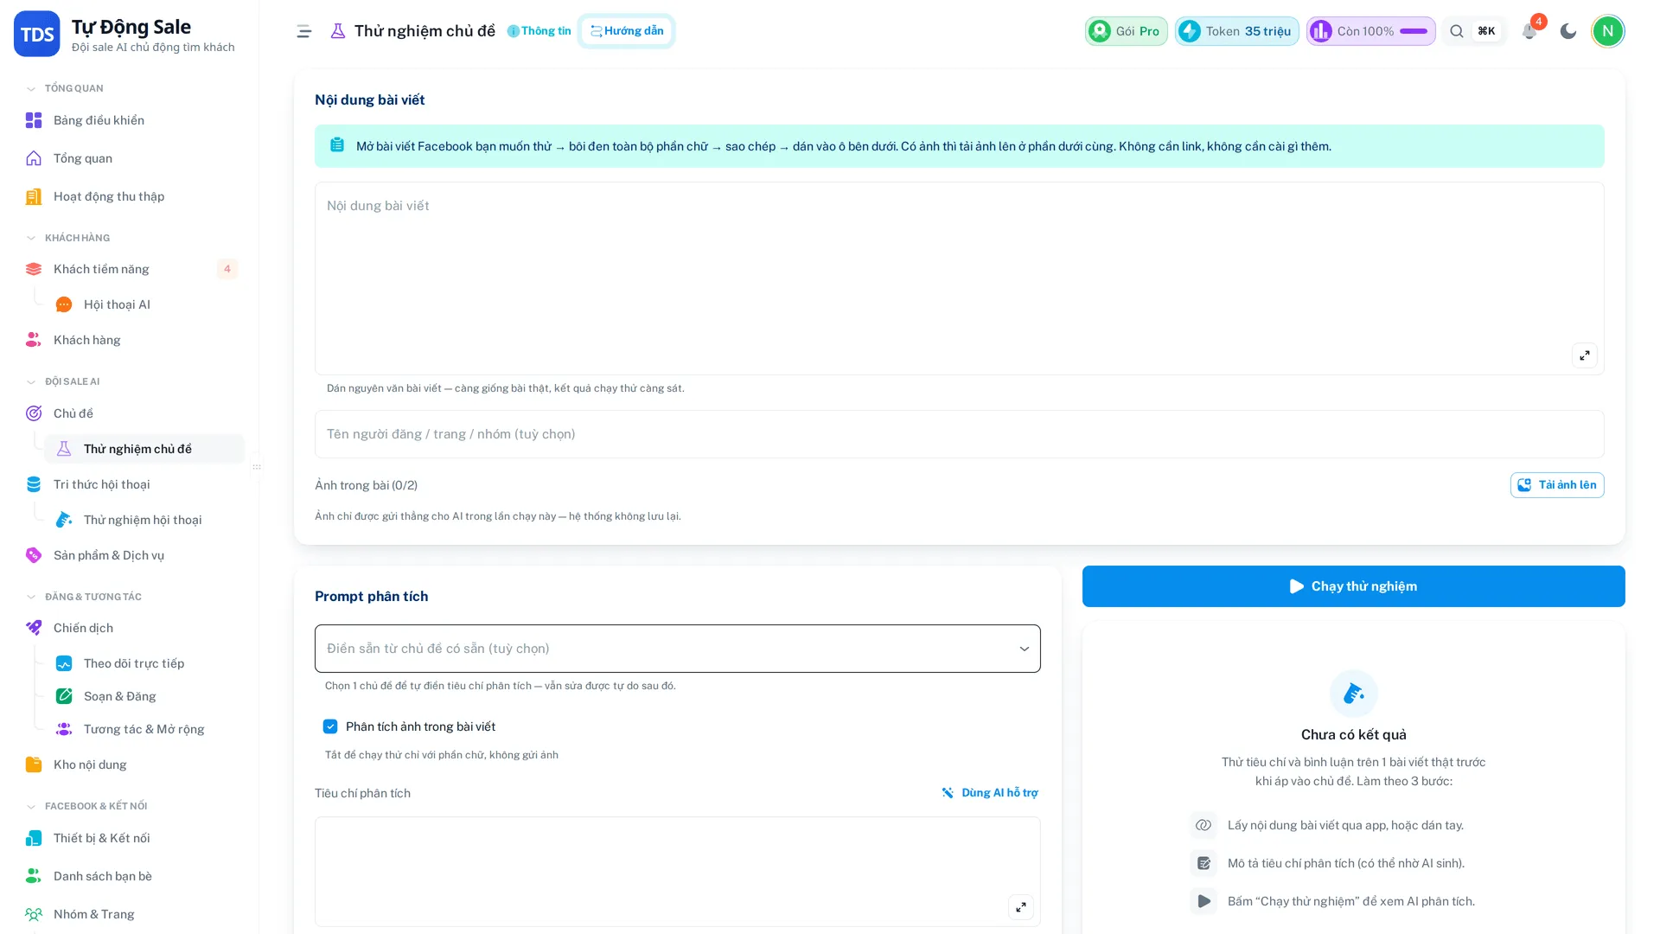Toggle dark mode moon icon
This screenshot has width=1660, height=934.
point(1568,31)
